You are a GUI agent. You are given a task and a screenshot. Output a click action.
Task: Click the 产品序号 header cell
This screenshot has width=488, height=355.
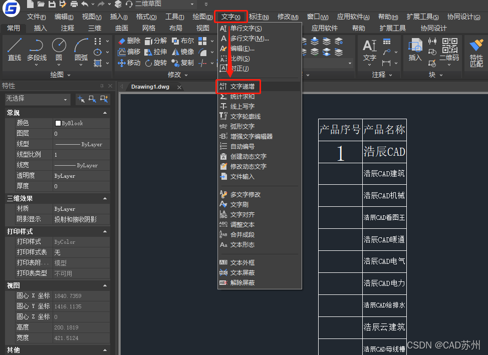click(340, 130)
